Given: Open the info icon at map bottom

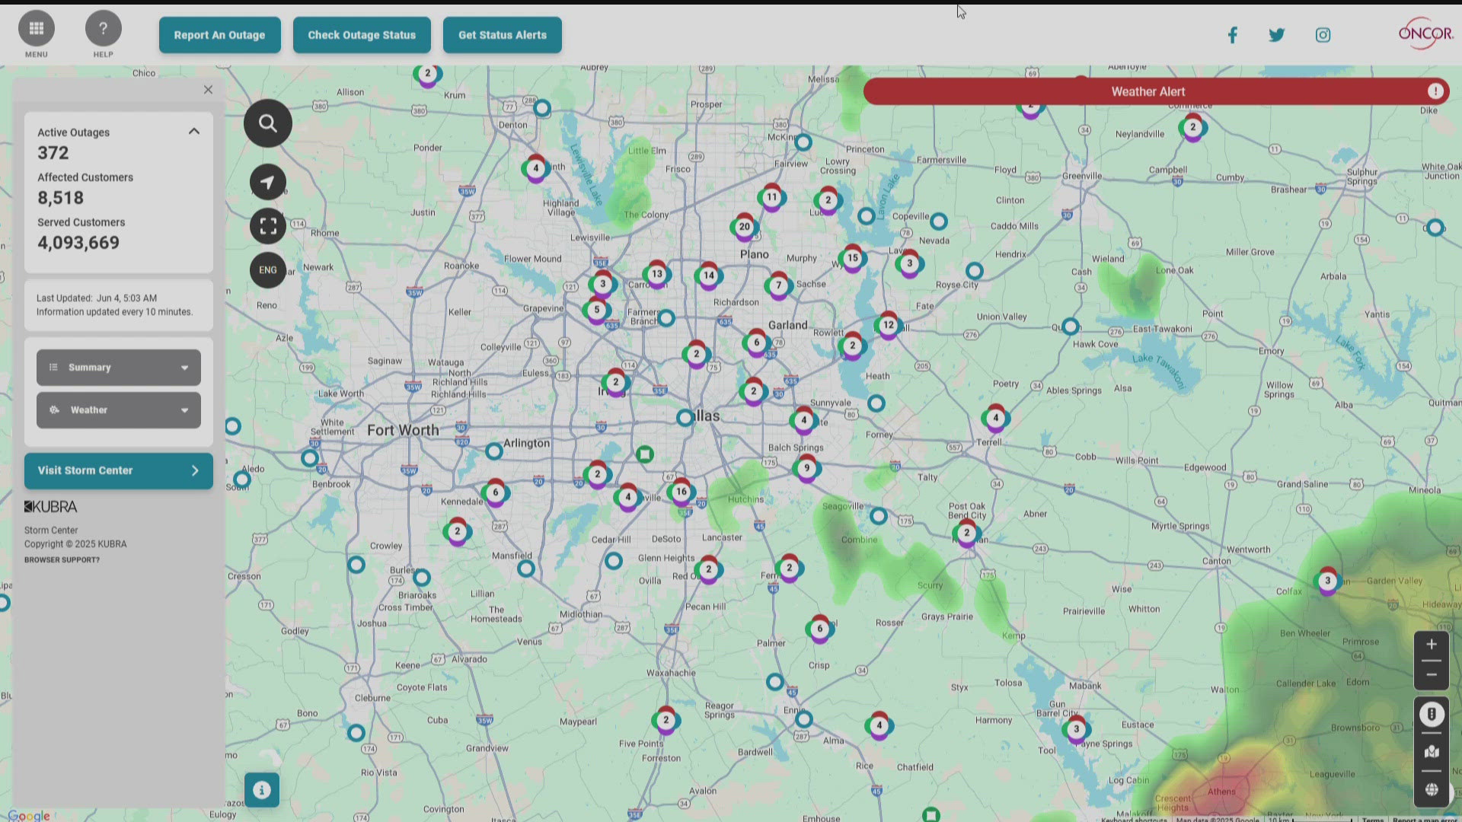Looking at the screenshot, I should (261, 790).
